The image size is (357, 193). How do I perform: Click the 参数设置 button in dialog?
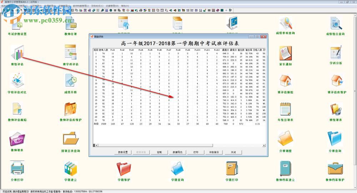123,152
